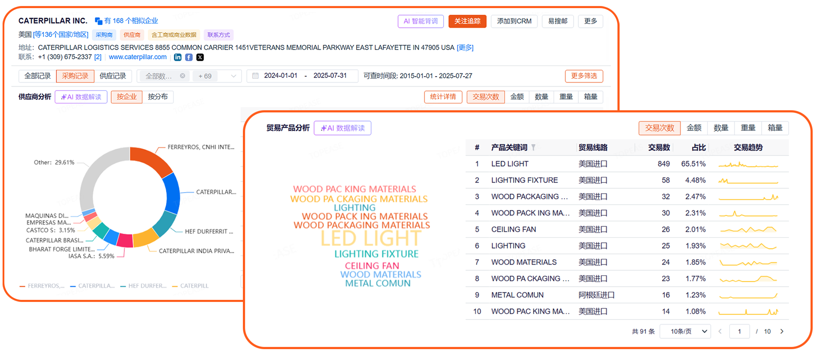
Task: Click LIGHTING FIXTURE table row keyword
Action: pyautogui.click(x=524, y=180)
